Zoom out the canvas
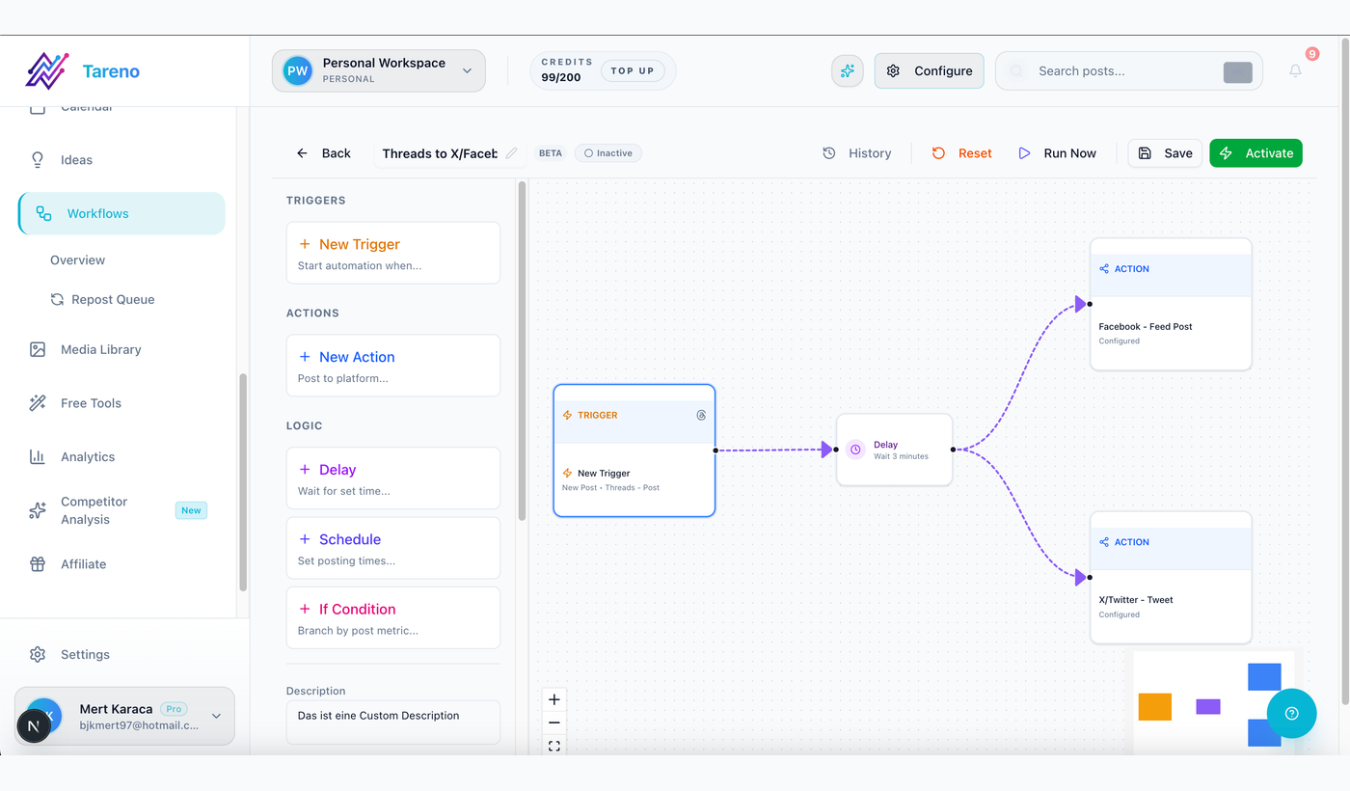This screenshot has width=1350, height=791. pos(554,723)
